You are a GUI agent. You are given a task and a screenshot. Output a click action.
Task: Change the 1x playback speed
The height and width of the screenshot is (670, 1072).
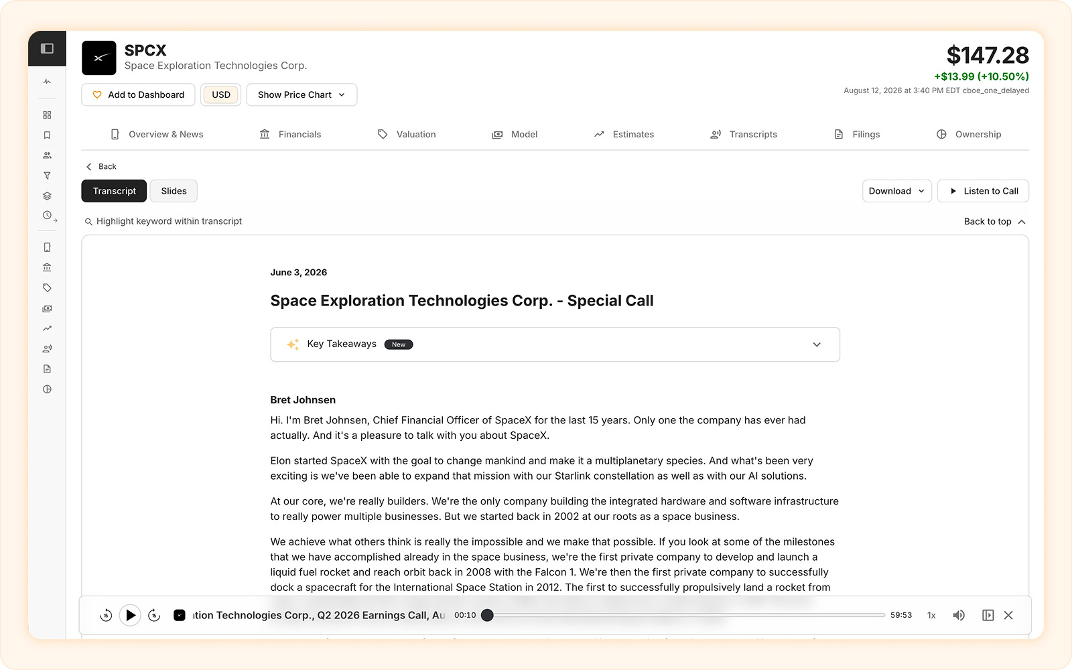point(931,615)
